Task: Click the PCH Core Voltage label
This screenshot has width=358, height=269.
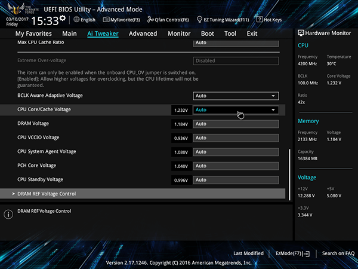Action: coord(37,166)
